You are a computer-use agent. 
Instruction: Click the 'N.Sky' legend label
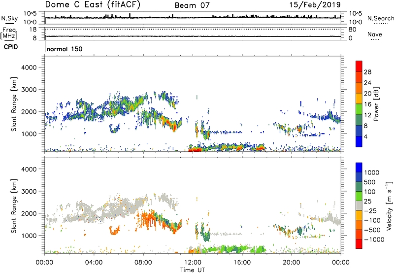click(9, 19)
